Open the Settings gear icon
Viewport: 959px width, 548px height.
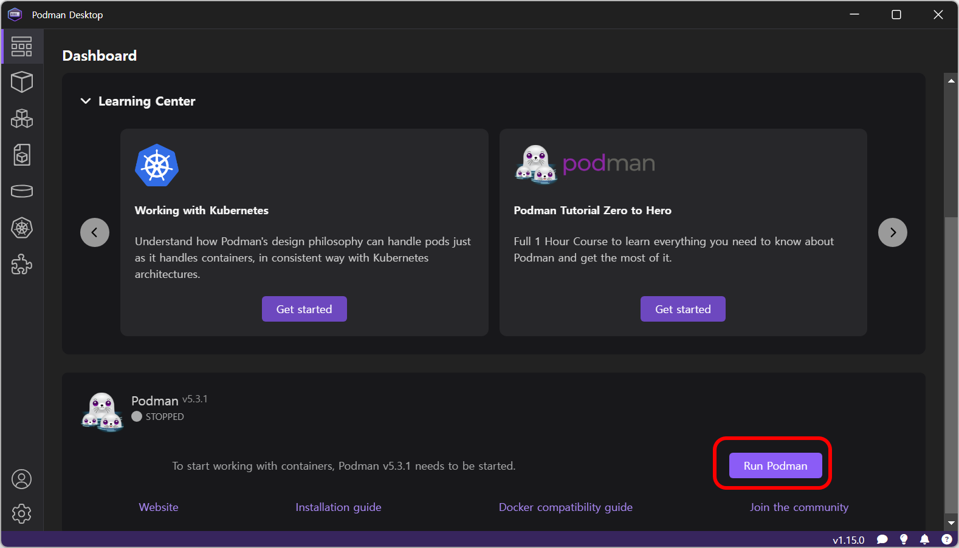click(x=22, y=513)
